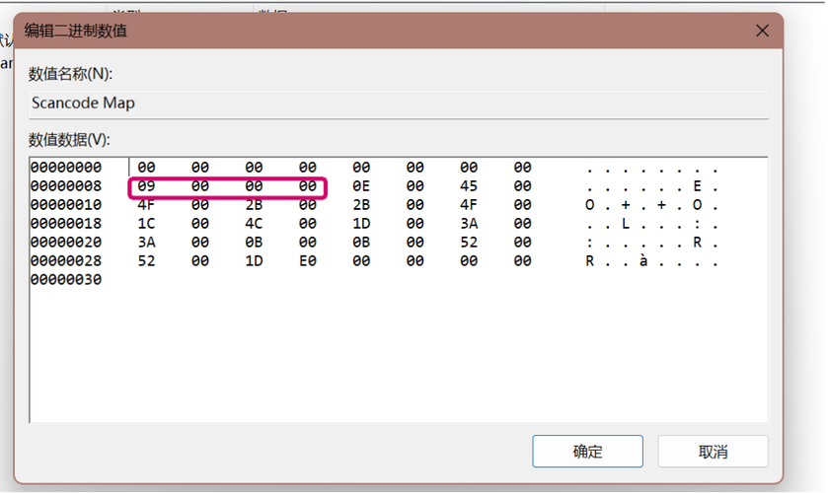The image size is (828, 493).
Task: Close the 编辑二进制数值 dialog
Action: click(762, 31)
